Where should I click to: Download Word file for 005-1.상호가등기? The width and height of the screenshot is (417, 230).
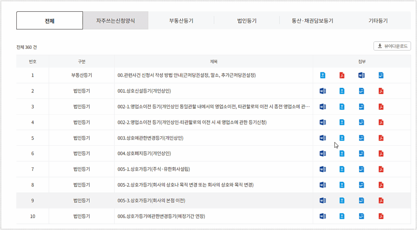tap(323, 169)
